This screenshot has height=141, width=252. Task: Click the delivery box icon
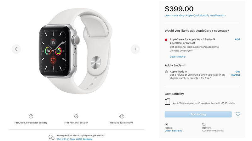point(31,116)
